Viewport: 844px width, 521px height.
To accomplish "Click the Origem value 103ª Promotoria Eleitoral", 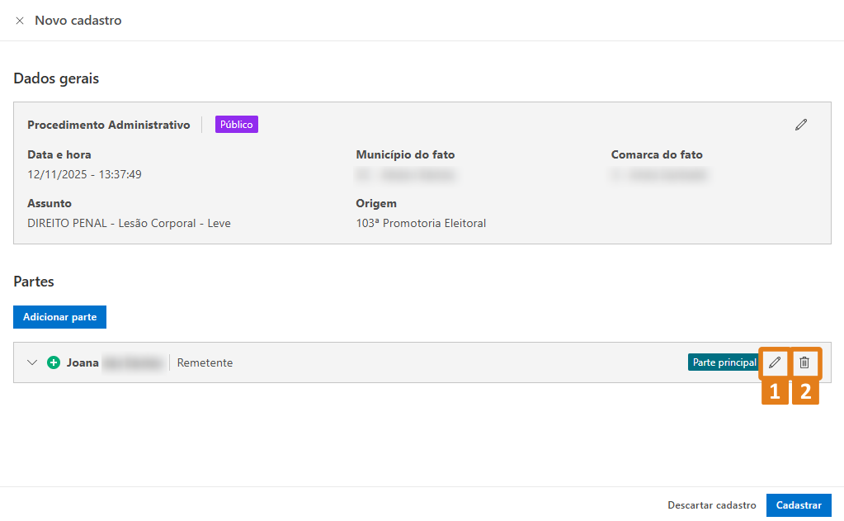I will (x=421, y=223).
